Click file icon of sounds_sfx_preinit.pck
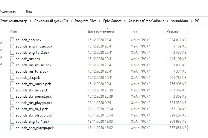This screenshot has width=208, height=138. (12, 96)
